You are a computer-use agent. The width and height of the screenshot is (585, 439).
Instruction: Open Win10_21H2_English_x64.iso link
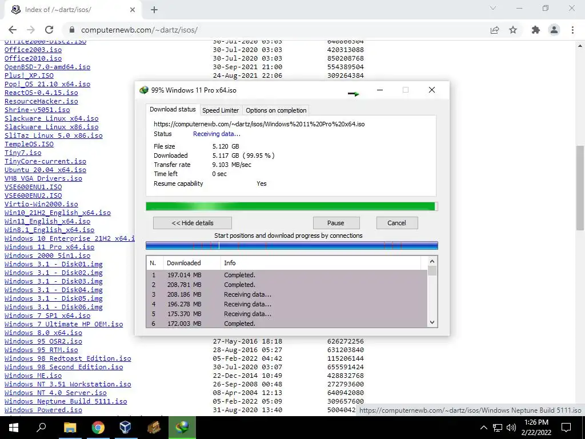pos(58,213)
